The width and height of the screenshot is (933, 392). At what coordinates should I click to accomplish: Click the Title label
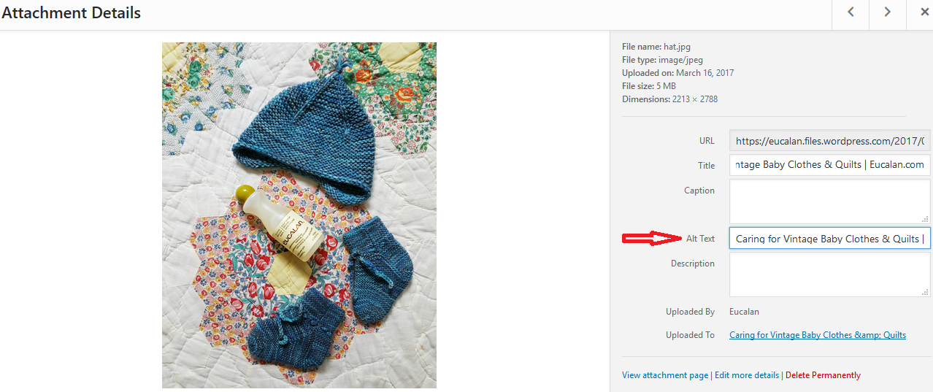[706, 166]
